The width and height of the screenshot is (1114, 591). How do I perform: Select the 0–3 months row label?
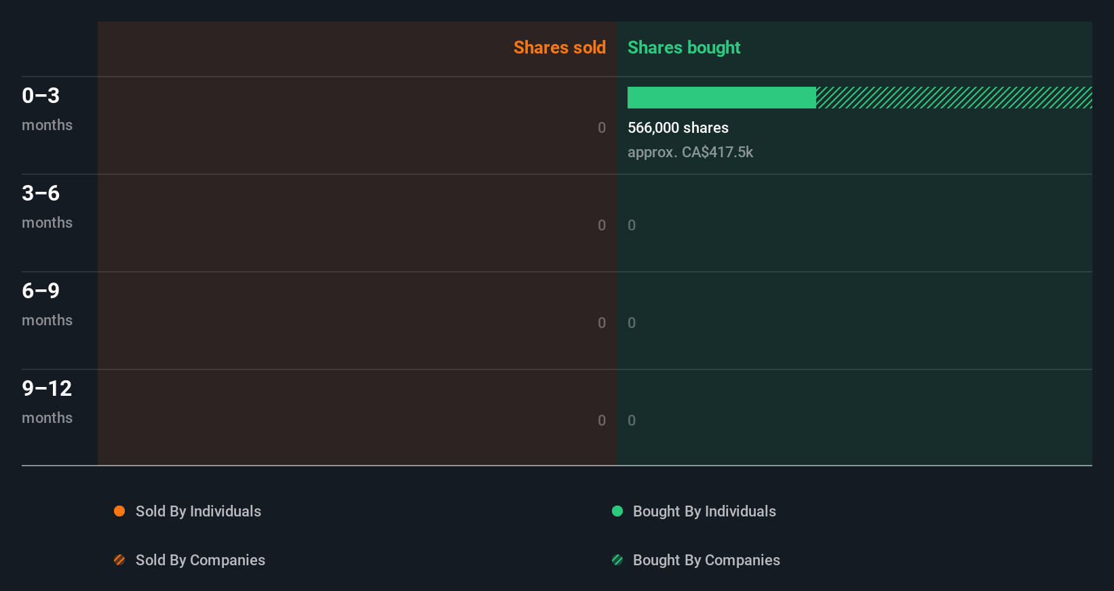pyautogui.click(x=47, y=108)
